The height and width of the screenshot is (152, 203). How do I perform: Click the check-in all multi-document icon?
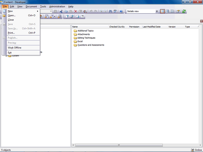click(72, 16)
